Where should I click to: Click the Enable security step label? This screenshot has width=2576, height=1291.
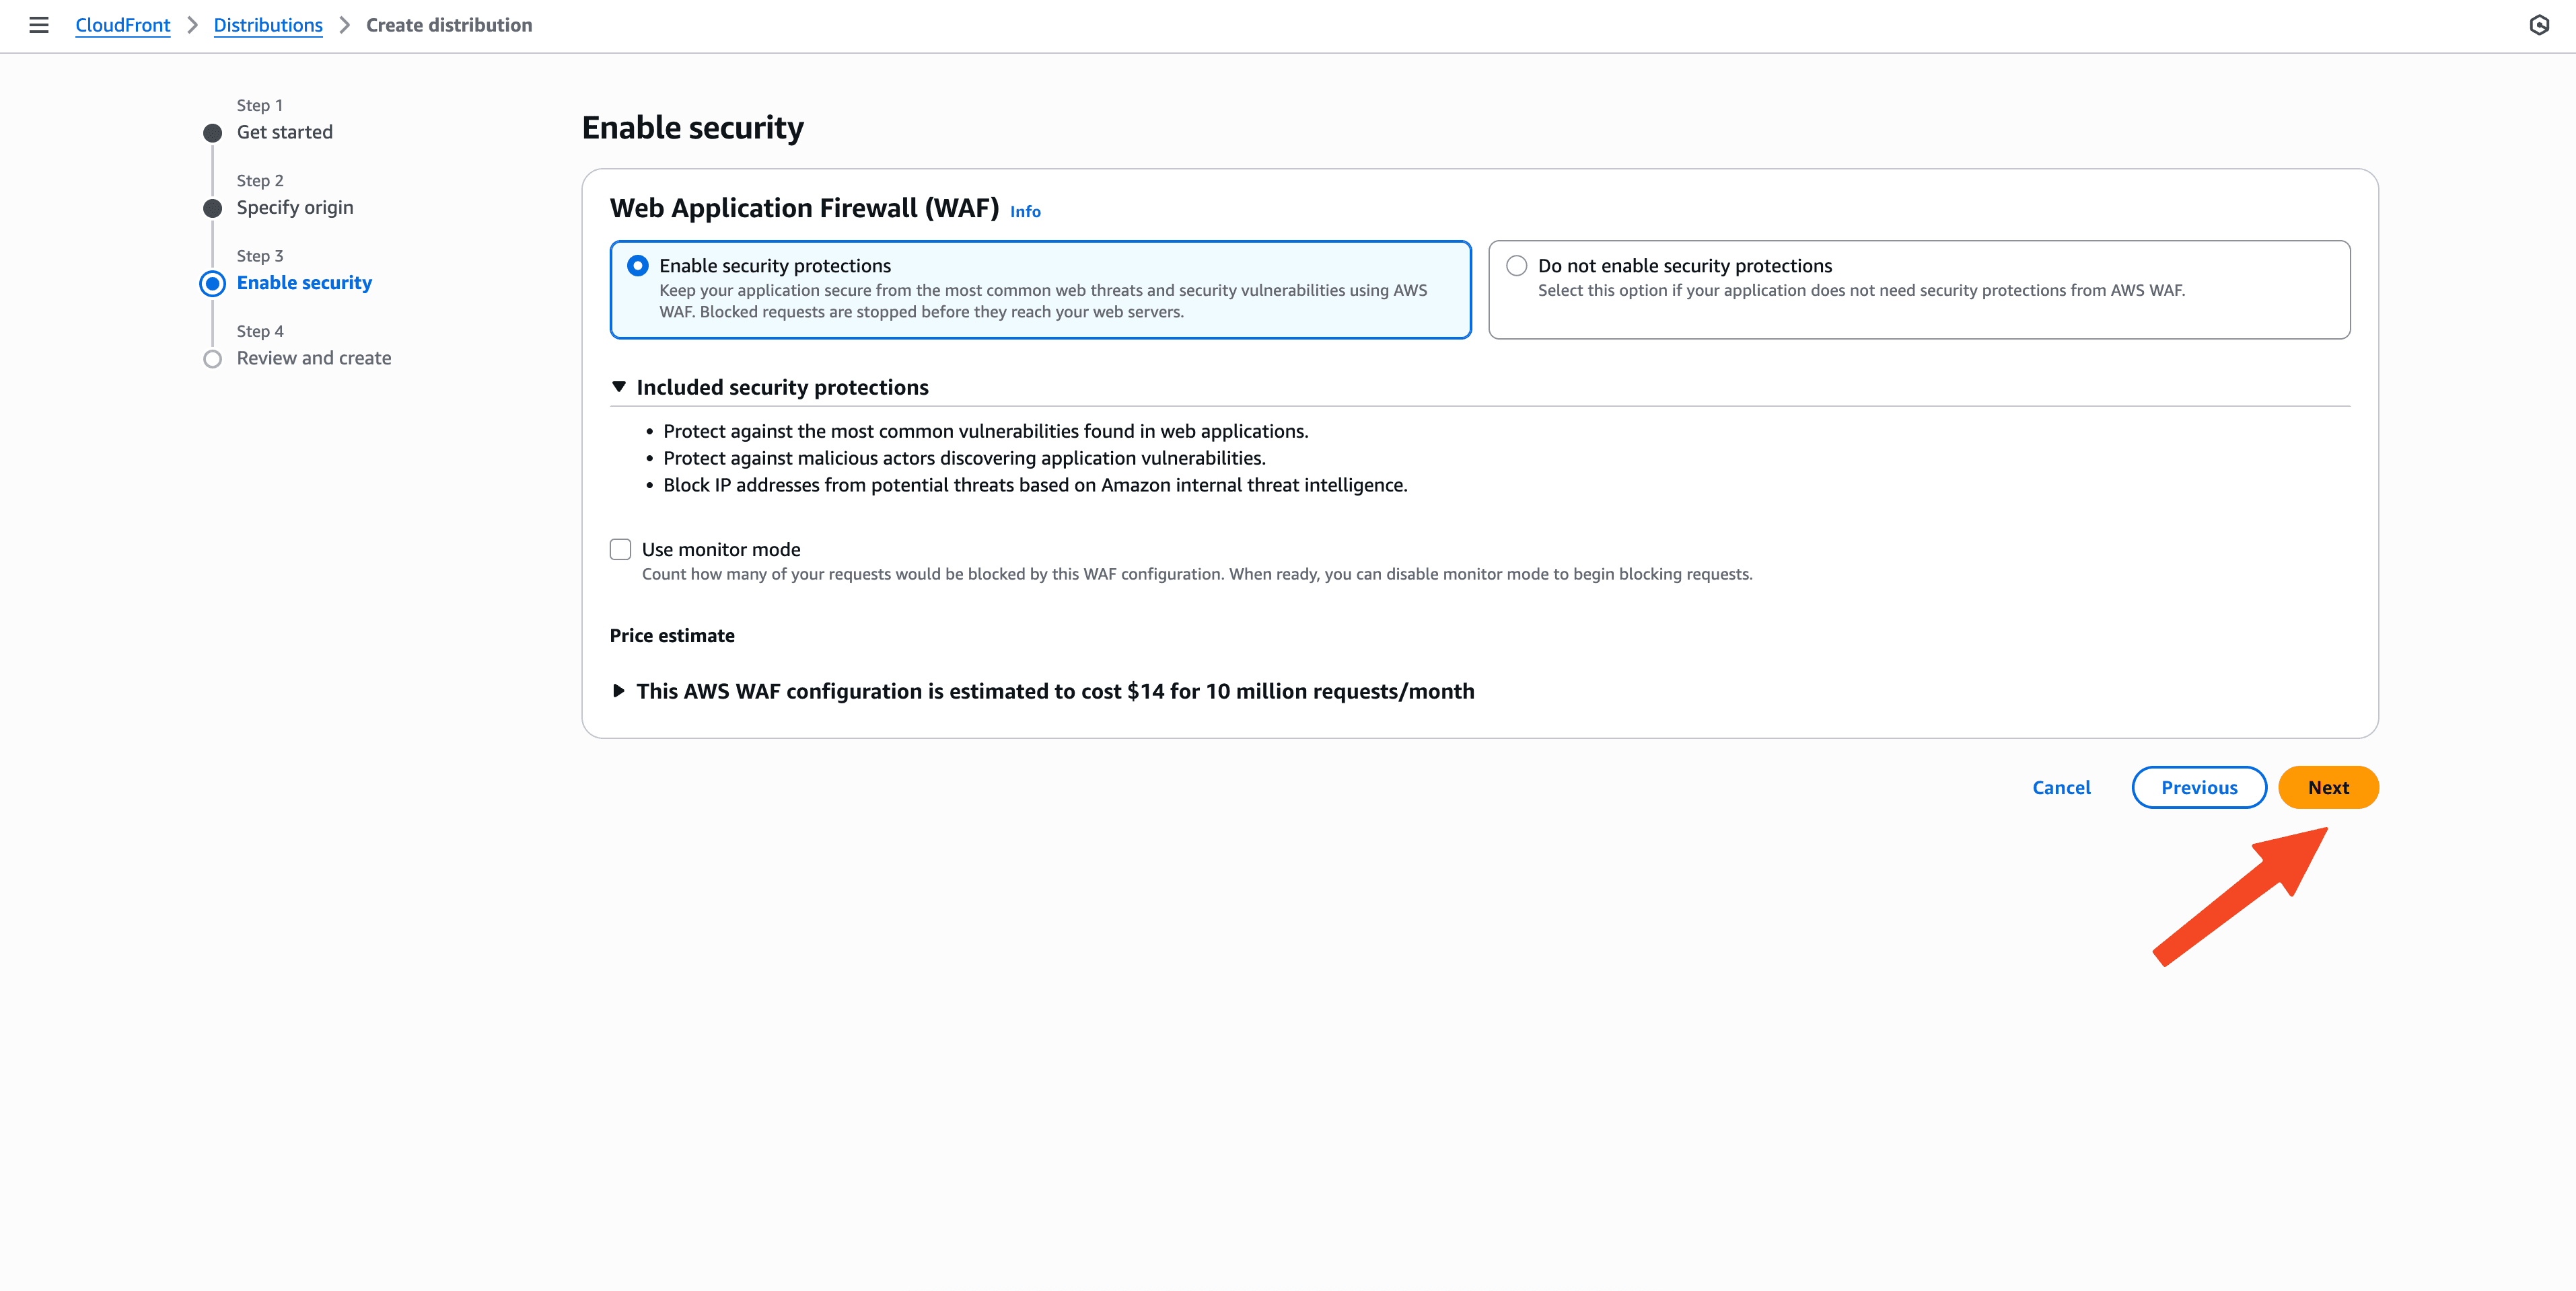[x=304, y=283]
